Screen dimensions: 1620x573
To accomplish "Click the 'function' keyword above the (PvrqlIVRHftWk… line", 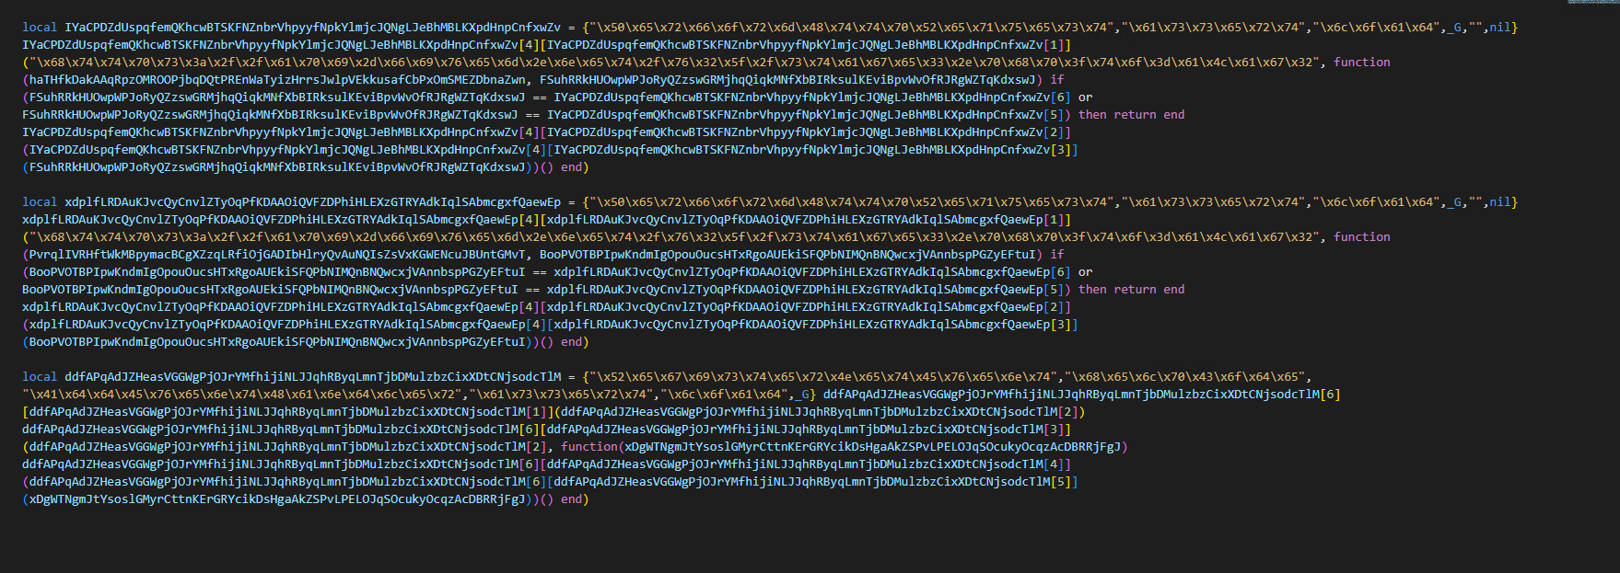I will (x=1362, y=237).
